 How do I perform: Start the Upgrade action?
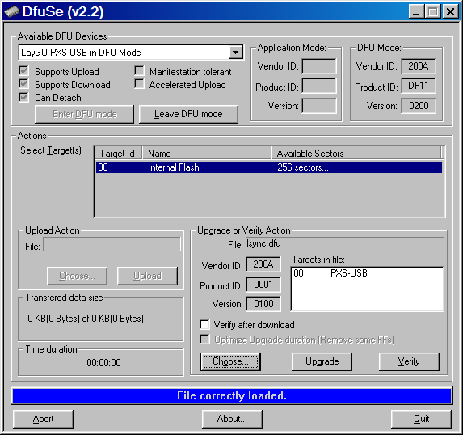click(x=322, y=361)
